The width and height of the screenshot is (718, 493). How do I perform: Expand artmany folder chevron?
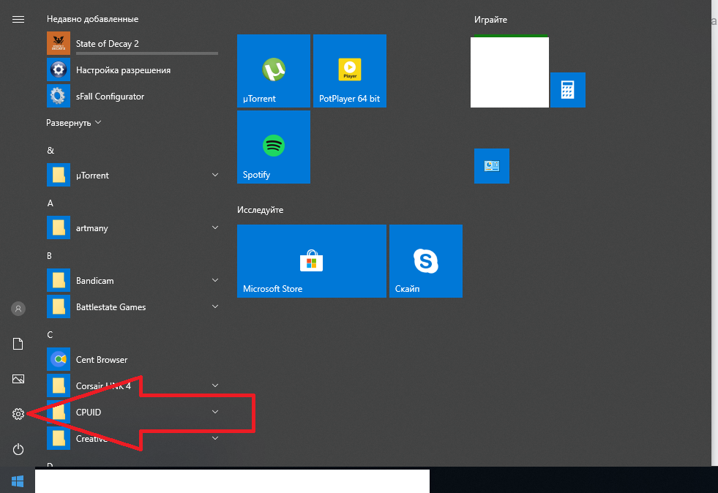(214, 227)
